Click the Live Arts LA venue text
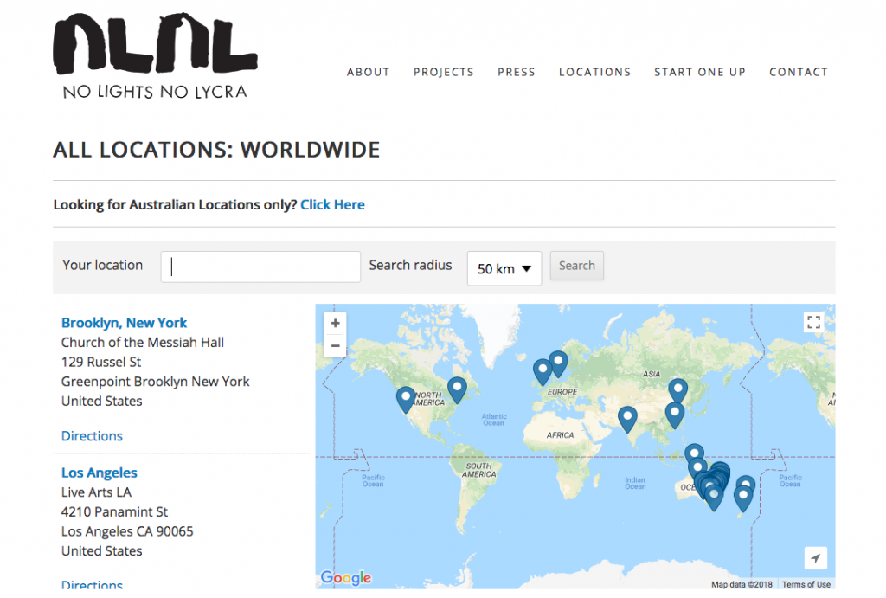The image size is (886, 598). pos(97,492)
